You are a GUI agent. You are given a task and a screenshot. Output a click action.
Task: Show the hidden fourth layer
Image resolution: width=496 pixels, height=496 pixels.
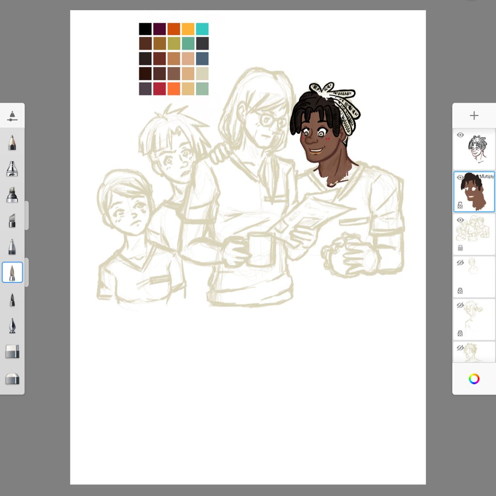coord(460,263)
